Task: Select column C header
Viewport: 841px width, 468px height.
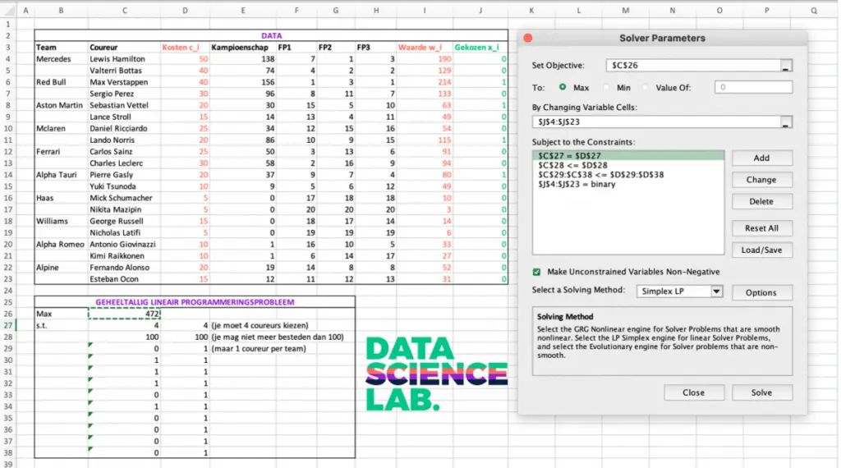Action: tap(125, 10)
